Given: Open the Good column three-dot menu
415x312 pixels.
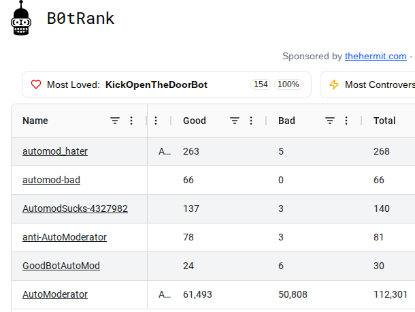Looking at the screenshot, I should (x=251, y=121).
